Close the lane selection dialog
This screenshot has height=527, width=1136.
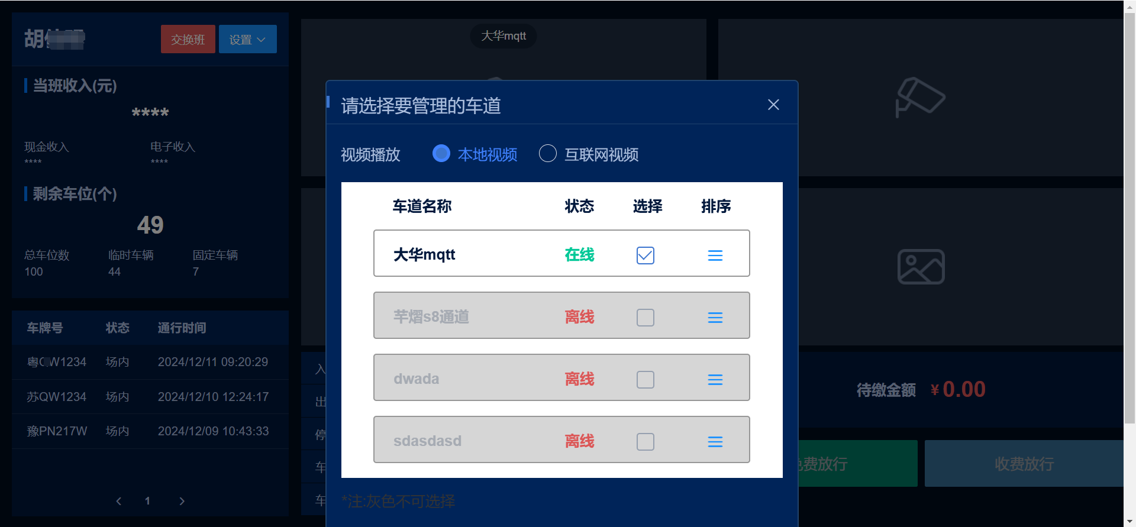click(x=773, y=105)
